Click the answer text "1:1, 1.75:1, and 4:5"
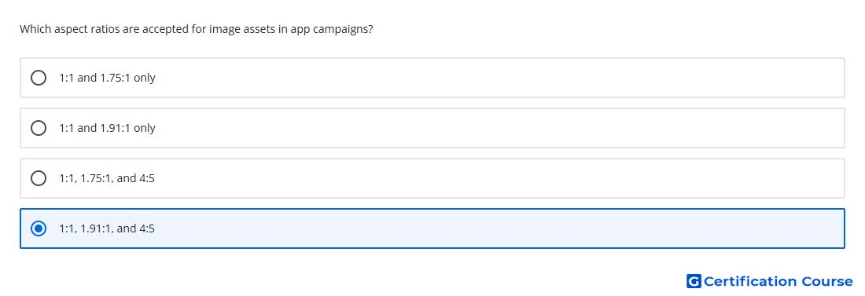This screenshot has height=296, width=865. (107, 178)
